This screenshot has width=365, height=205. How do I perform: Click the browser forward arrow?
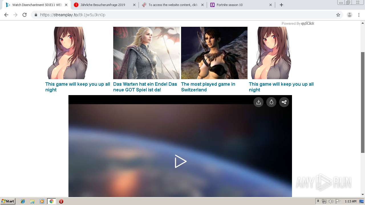pos(15,15)
